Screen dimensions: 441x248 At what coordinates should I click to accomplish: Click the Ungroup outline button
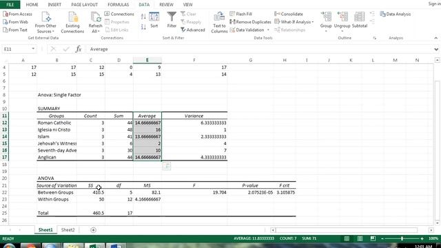[342, 21]
